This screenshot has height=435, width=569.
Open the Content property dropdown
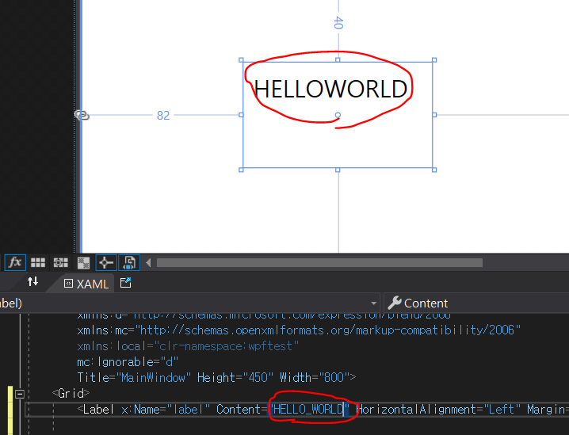point(475,303)
